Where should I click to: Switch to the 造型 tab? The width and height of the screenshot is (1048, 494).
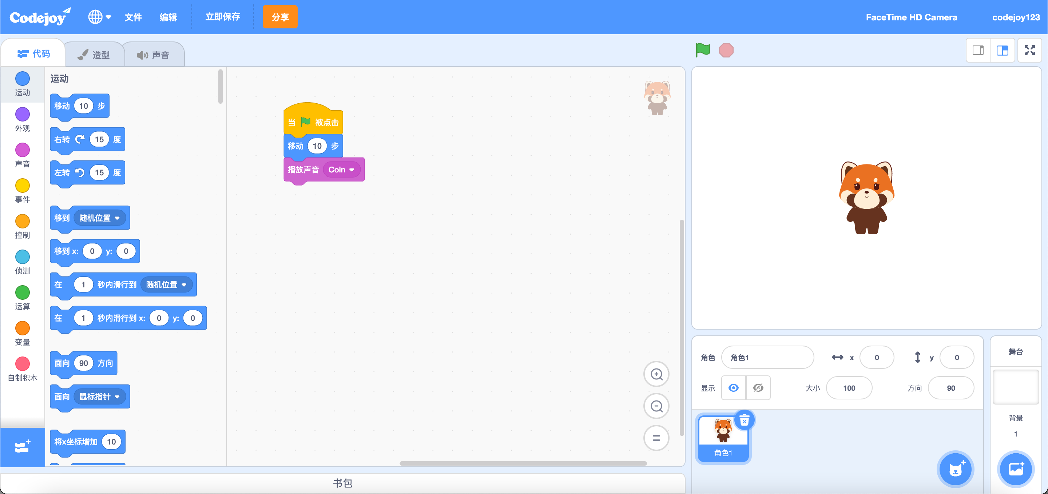click(94, 55)
